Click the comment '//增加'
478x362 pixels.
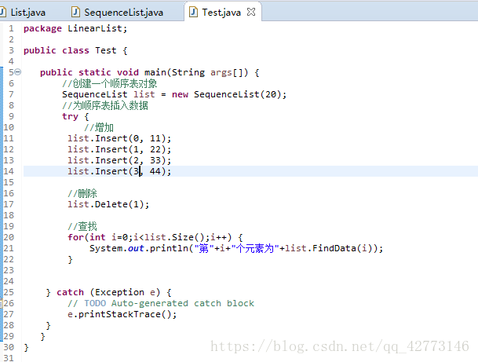click(x=99, y=127)
